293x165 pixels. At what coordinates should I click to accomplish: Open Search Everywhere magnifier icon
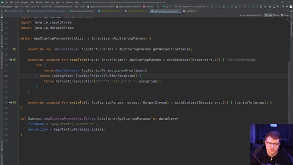283,6
